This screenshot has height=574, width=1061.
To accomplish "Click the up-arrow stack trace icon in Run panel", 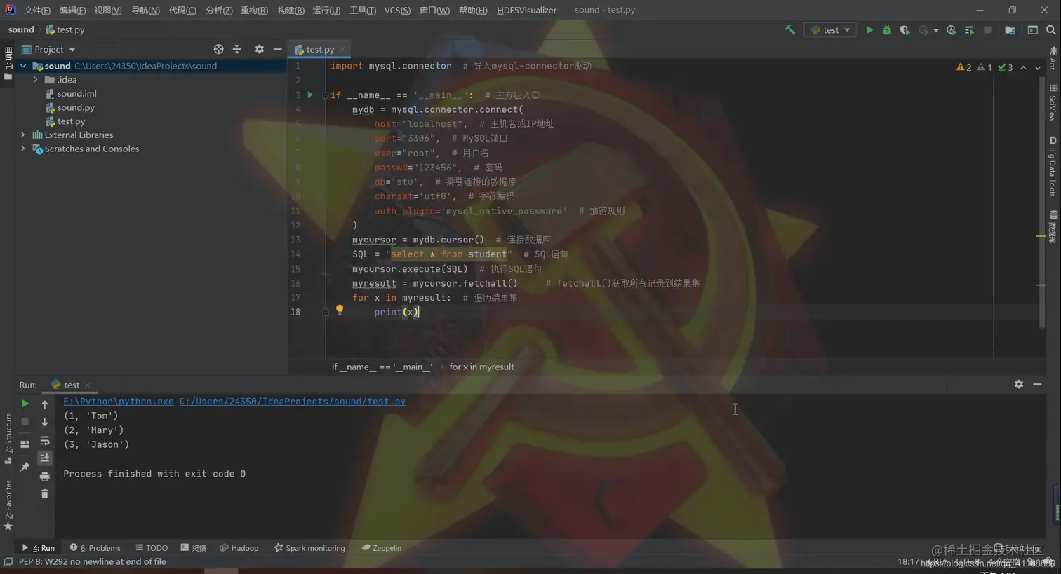I will [x=45, y=404].
